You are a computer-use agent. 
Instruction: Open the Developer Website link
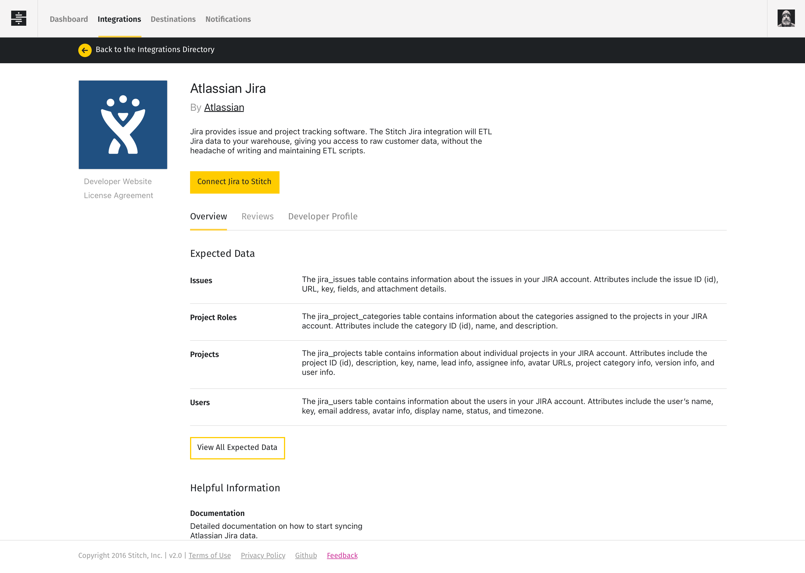tap(118, 181)
